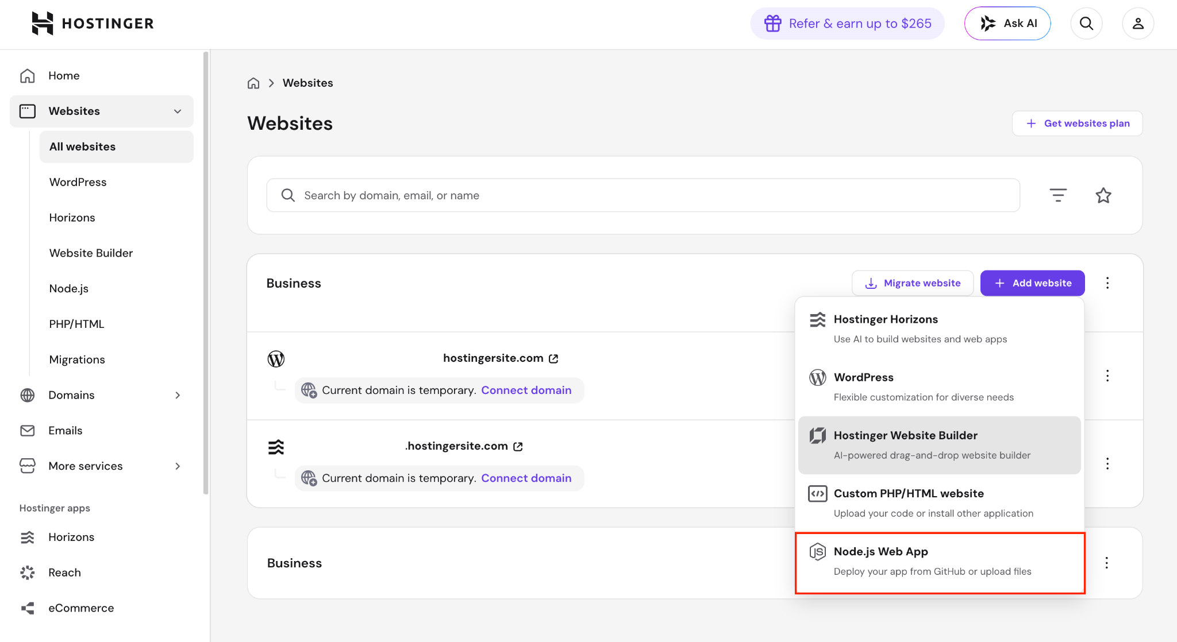The width and height of the screenshot is (1177, 642).
Task: Toggle the favorites star filter
Action: coord(1103,195)
